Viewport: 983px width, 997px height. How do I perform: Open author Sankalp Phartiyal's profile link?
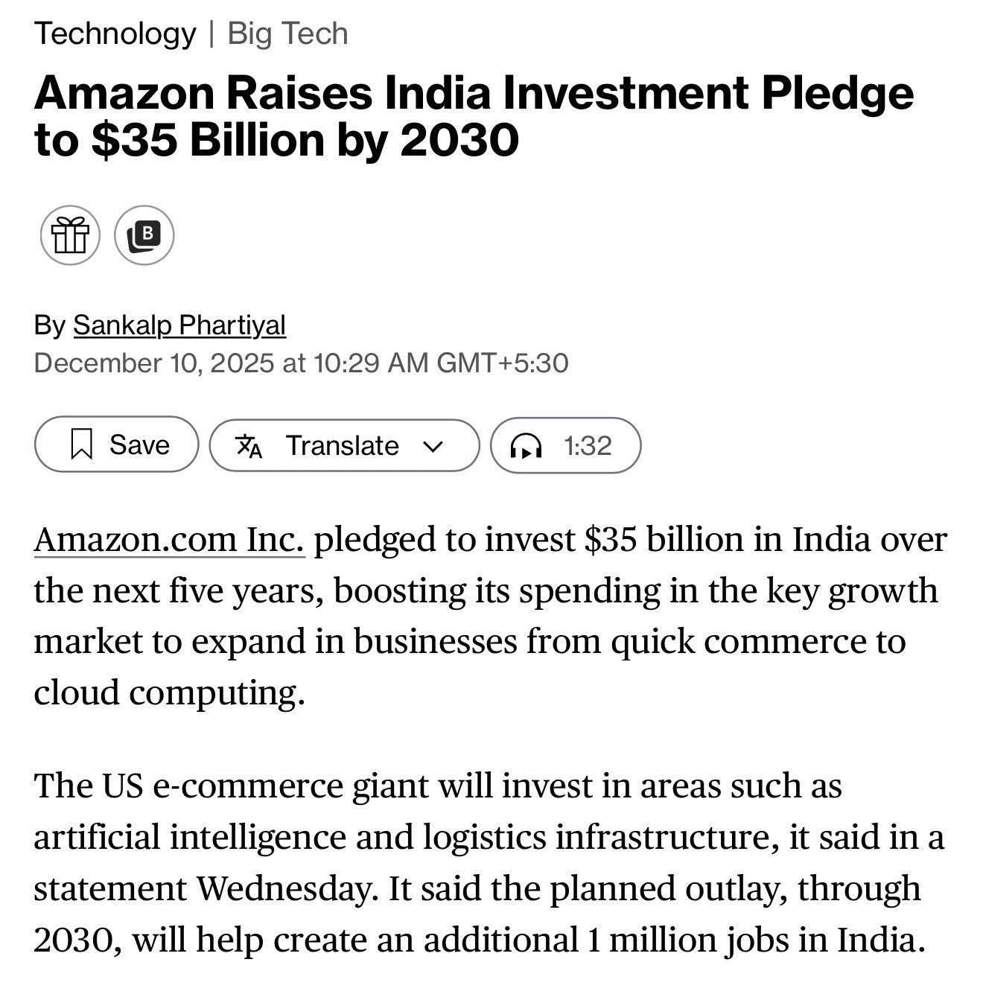[179, 325]
